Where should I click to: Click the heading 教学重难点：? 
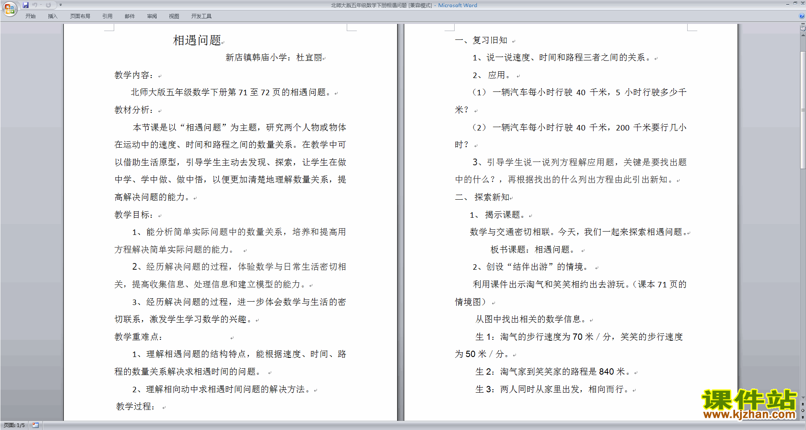point(139,337)
